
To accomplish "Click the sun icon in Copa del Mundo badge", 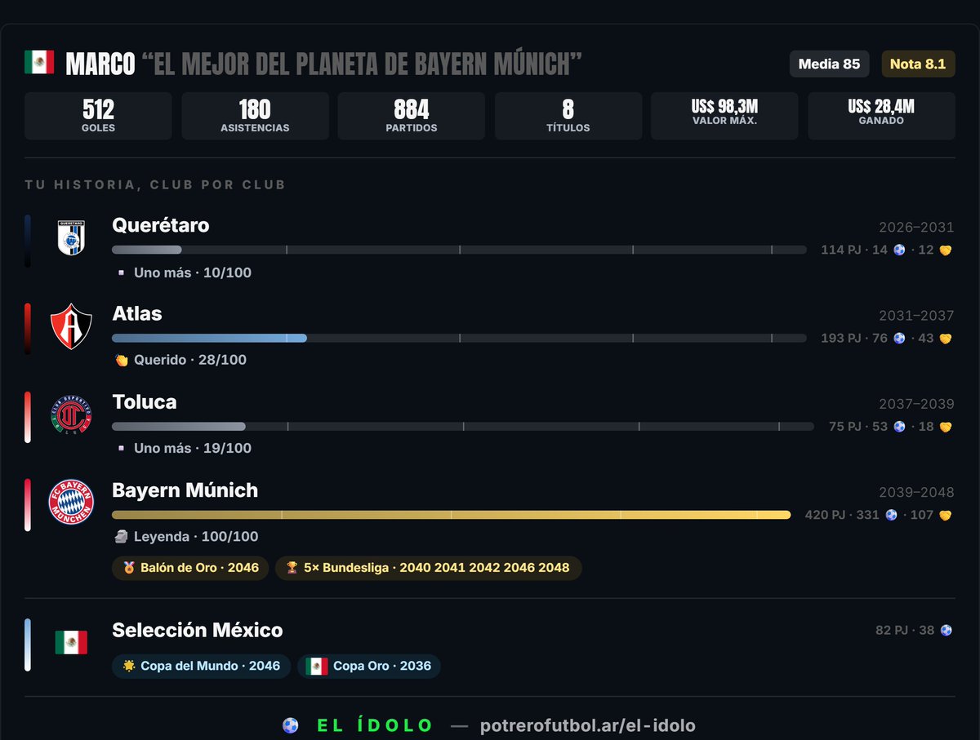I will pyautogui.click(x=129, y=666).
